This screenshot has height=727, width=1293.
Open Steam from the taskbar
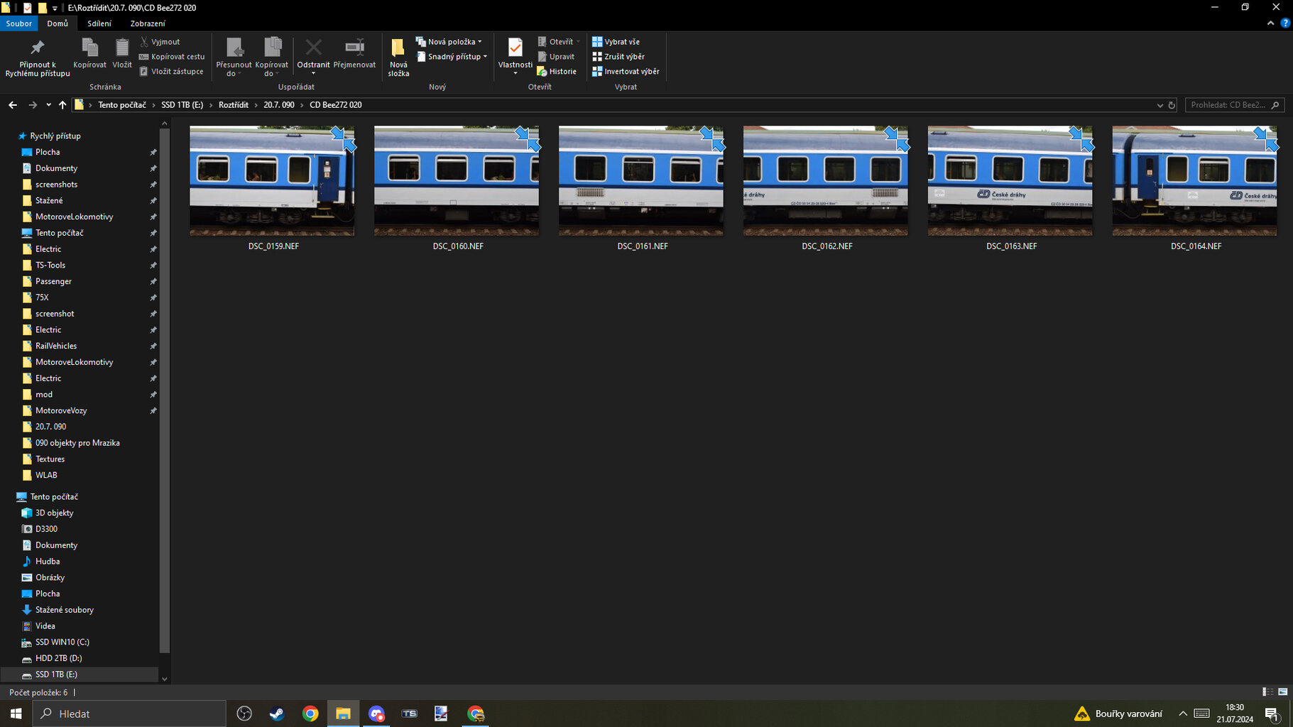coord(277,714)
